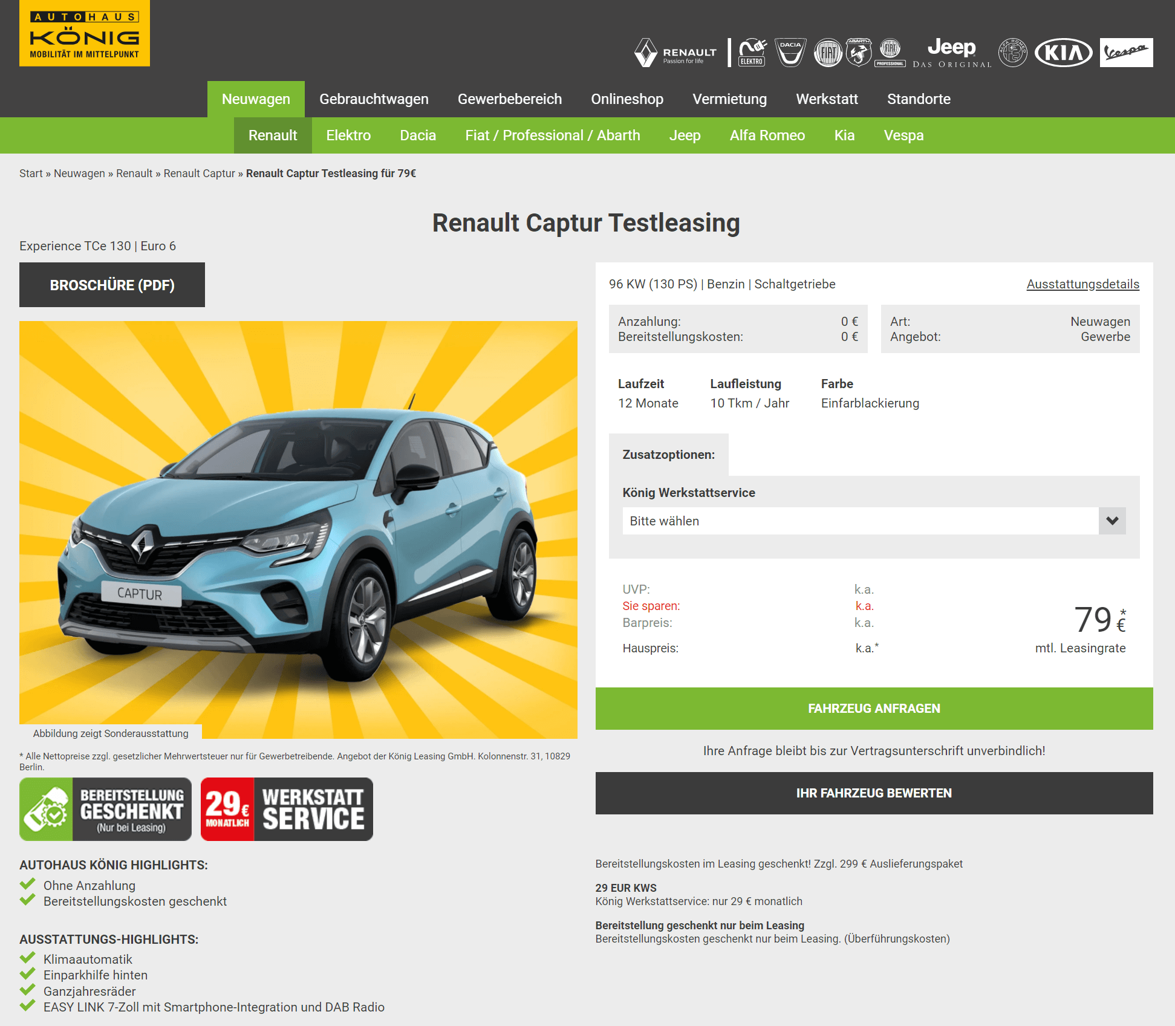
Task: Click the Klimaautomatik highlight item
Action: tap(88, 959)
